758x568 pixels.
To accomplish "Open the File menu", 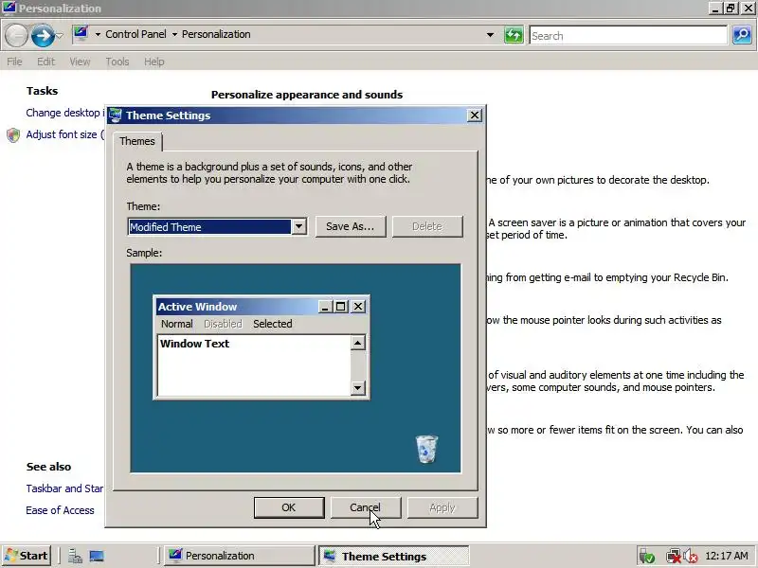I will coord(14,62).
